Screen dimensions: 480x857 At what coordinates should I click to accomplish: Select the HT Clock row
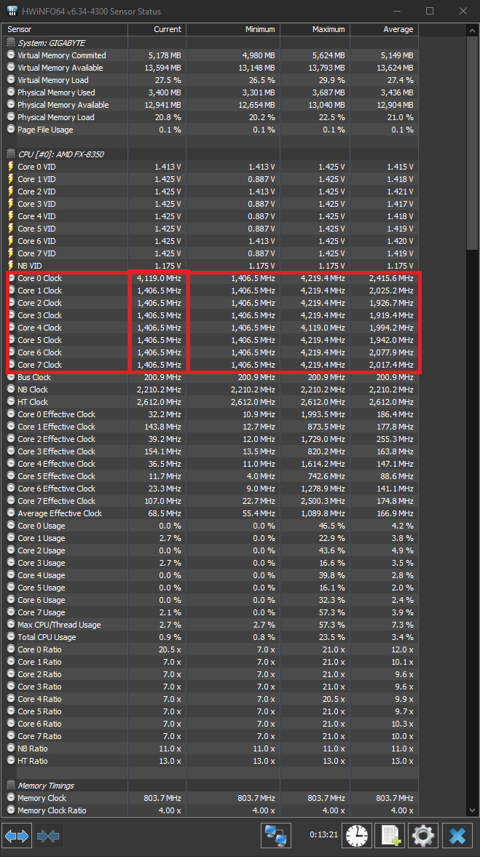tap(211, 402)
